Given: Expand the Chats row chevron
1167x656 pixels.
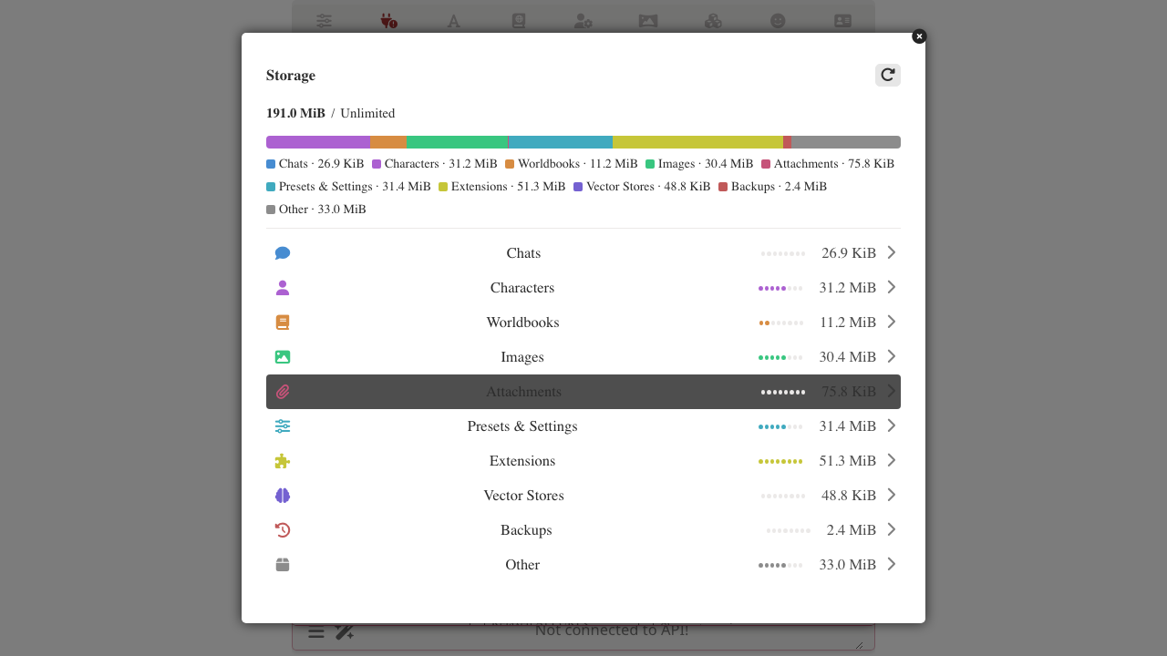Looking at the screenshot, I should [x=892, y=252].
